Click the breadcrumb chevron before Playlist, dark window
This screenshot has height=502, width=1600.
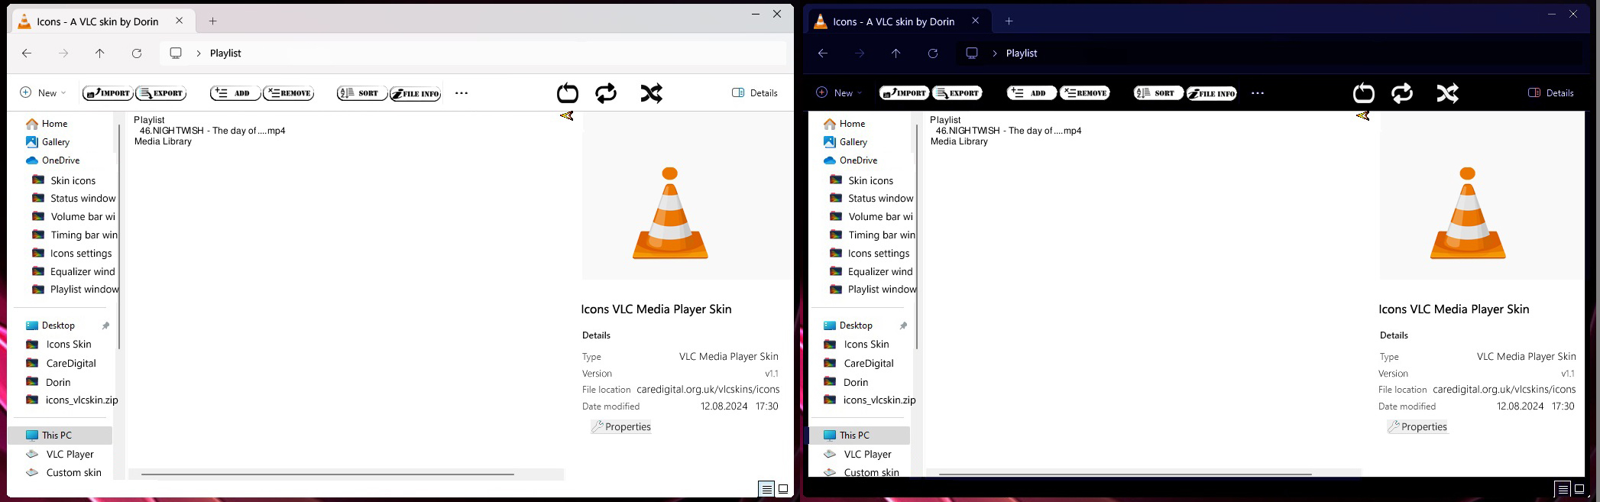pyautogui.click(x=995, y=53)
